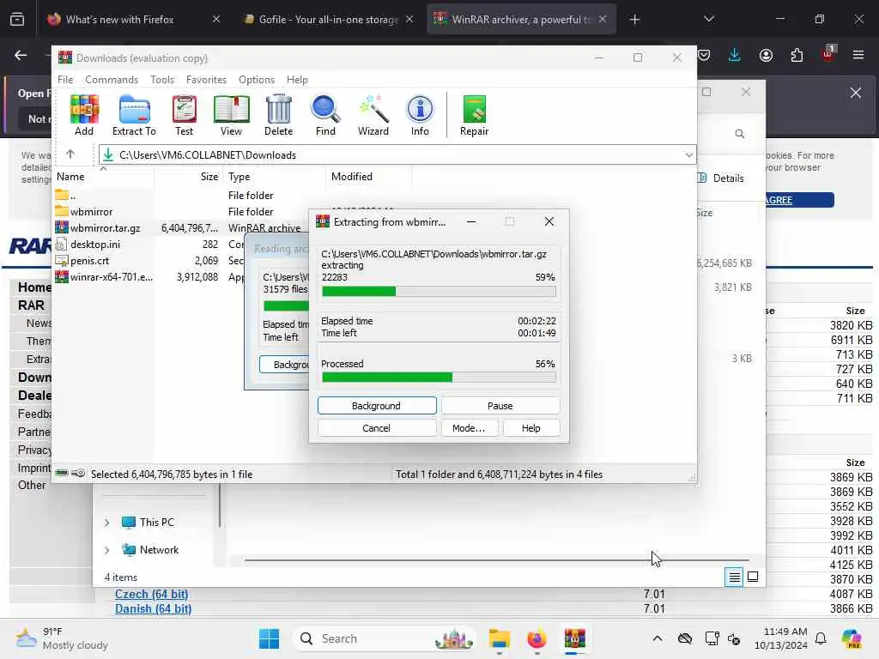Sort WinRAR file list by Size column
Image resolution: width=879 pixels, height=659 pixels.
coord(188,177)
